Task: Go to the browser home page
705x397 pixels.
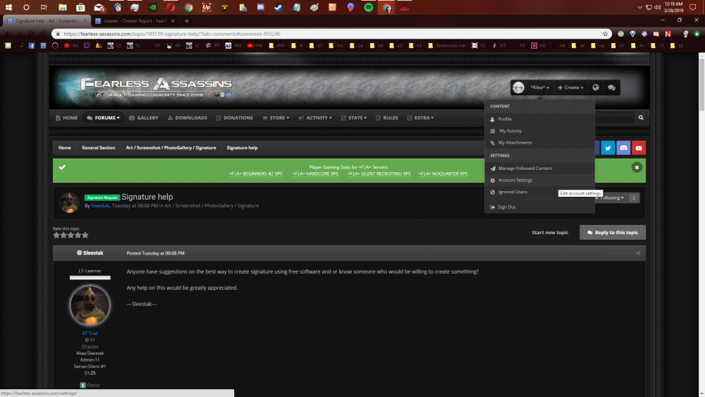Action: tap(43, 34)
